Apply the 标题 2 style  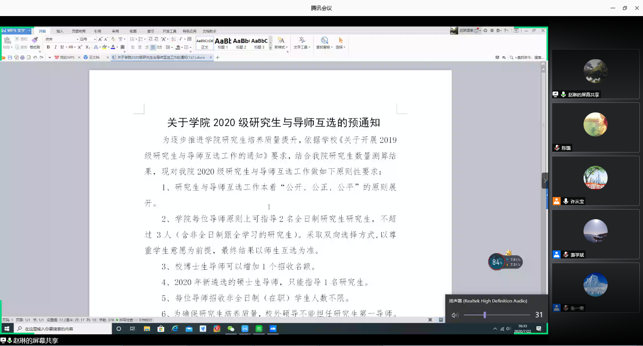click(x=241, y=43)
